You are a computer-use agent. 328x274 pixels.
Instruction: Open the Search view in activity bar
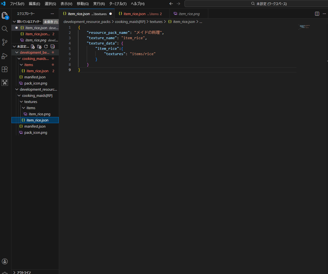click(5, 29)
